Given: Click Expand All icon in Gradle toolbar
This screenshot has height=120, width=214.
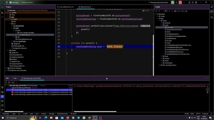Looking at the screenshot, I should coord(170,11).
